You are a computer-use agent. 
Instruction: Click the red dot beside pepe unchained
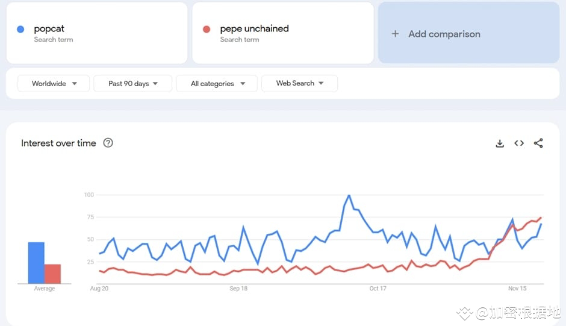click(207, 29)
